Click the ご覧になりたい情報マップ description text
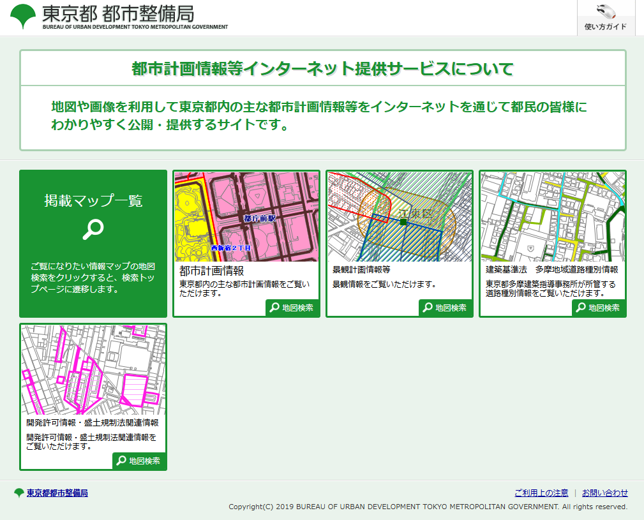The height and width of the screenshot is (520, 644). [x=93, y=278]
